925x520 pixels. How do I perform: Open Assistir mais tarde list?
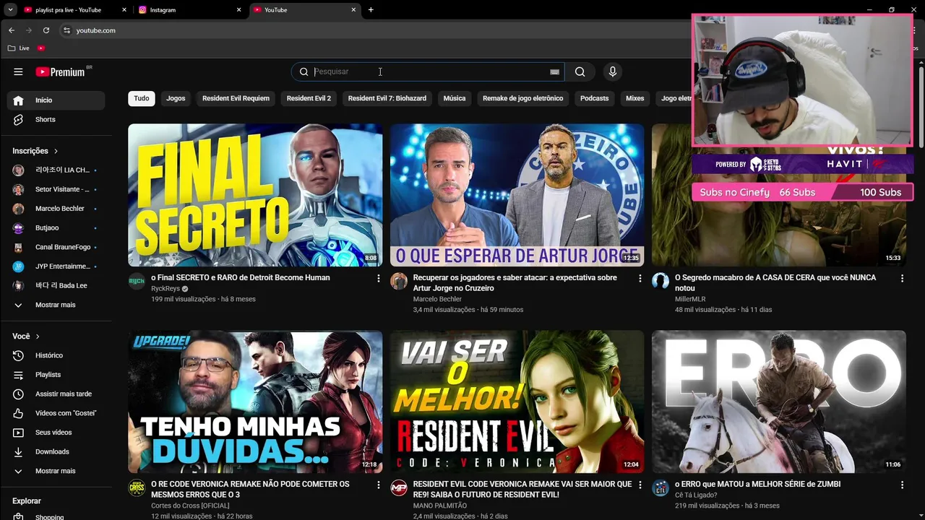click(56, 394)
